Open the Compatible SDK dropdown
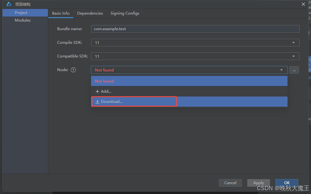This screenshot has width=311, height=194. click(294, 56)
